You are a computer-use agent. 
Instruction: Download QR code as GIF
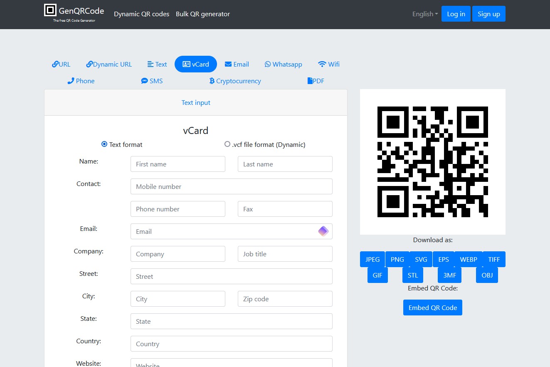377,275
